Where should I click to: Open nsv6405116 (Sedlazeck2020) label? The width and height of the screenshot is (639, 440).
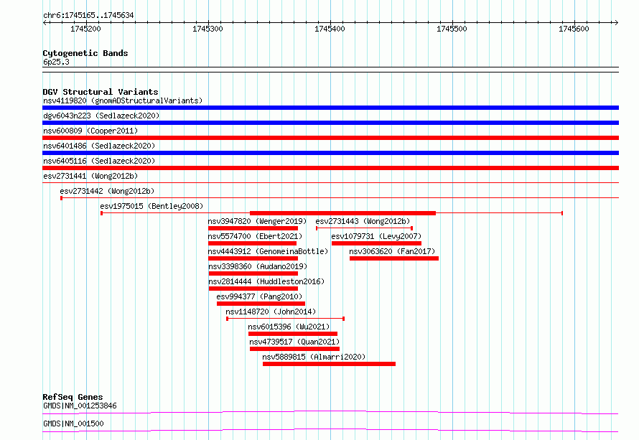(99, 161)
